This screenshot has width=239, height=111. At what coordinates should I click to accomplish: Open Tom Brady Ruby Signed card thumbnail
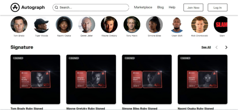coord(35,79)
